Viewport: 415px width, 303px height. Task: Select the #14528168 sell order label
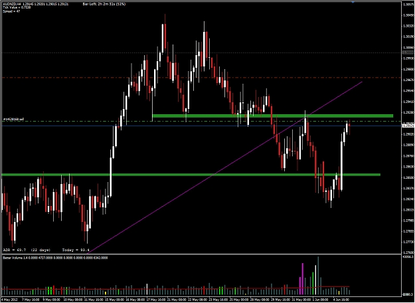13,119
